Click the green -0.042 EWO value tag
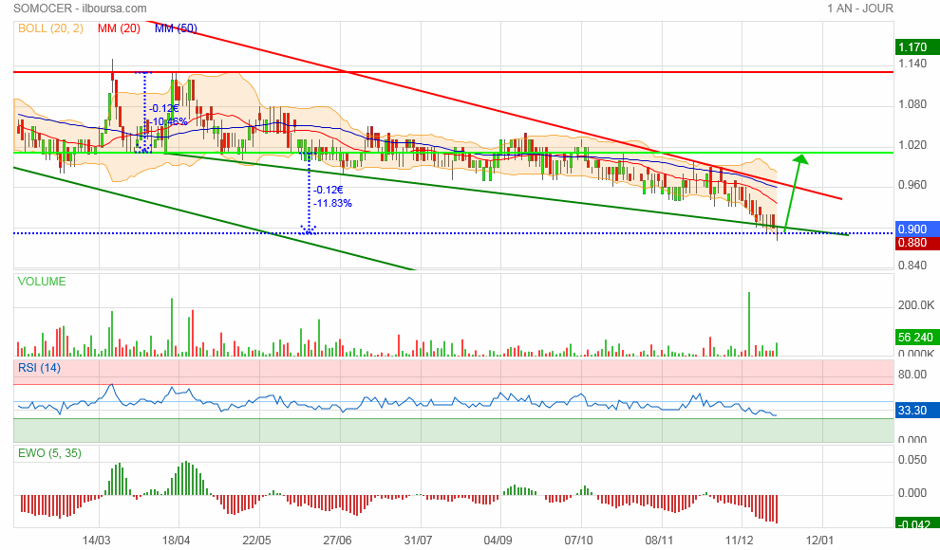The height and width of the screenshot is (550, 940). coord(917,524)
